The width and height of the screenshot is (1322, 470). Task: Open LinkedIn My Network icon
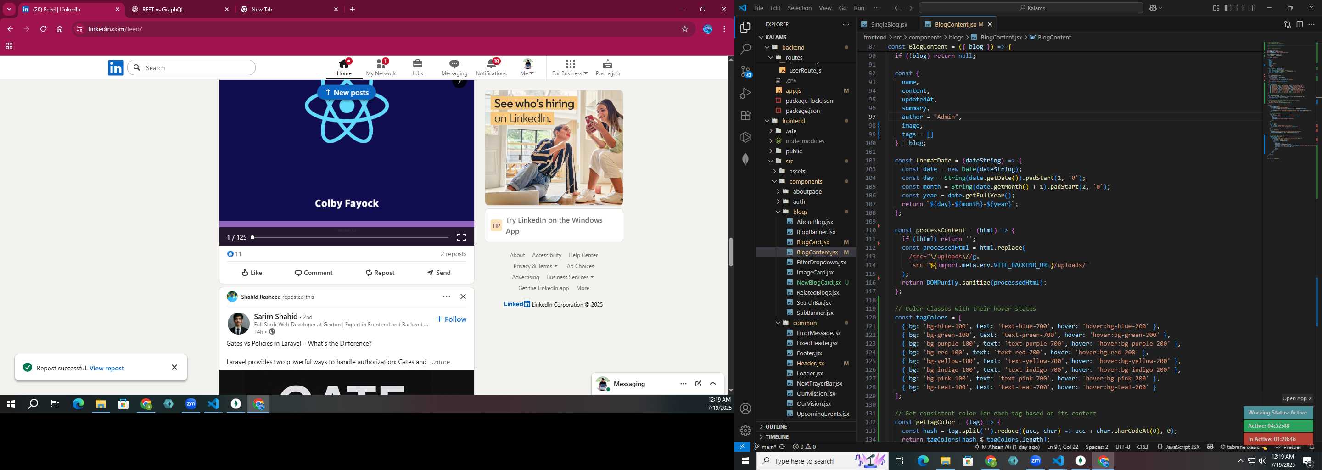coord(381,67)
